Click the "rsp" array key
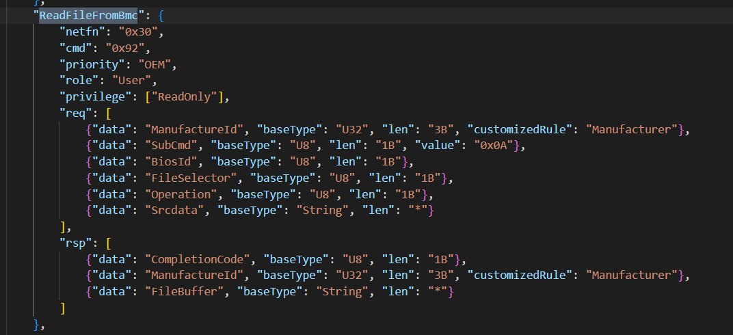Image resolution: width=733 pixels, height=335 pixels. coord(72,243)
